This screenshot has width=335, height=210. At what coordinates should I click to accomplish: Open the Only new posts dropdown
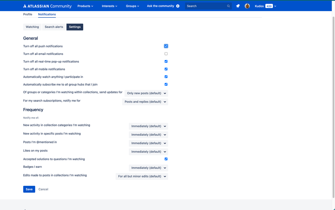tap(146, 93)
